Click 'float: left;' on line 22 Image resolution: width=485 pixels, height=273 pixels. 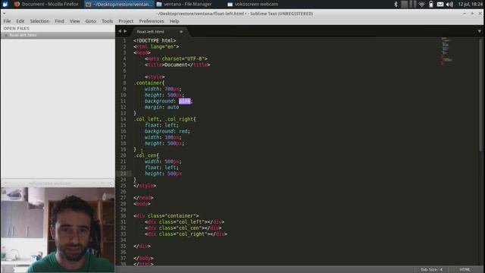tap(161, 168)
